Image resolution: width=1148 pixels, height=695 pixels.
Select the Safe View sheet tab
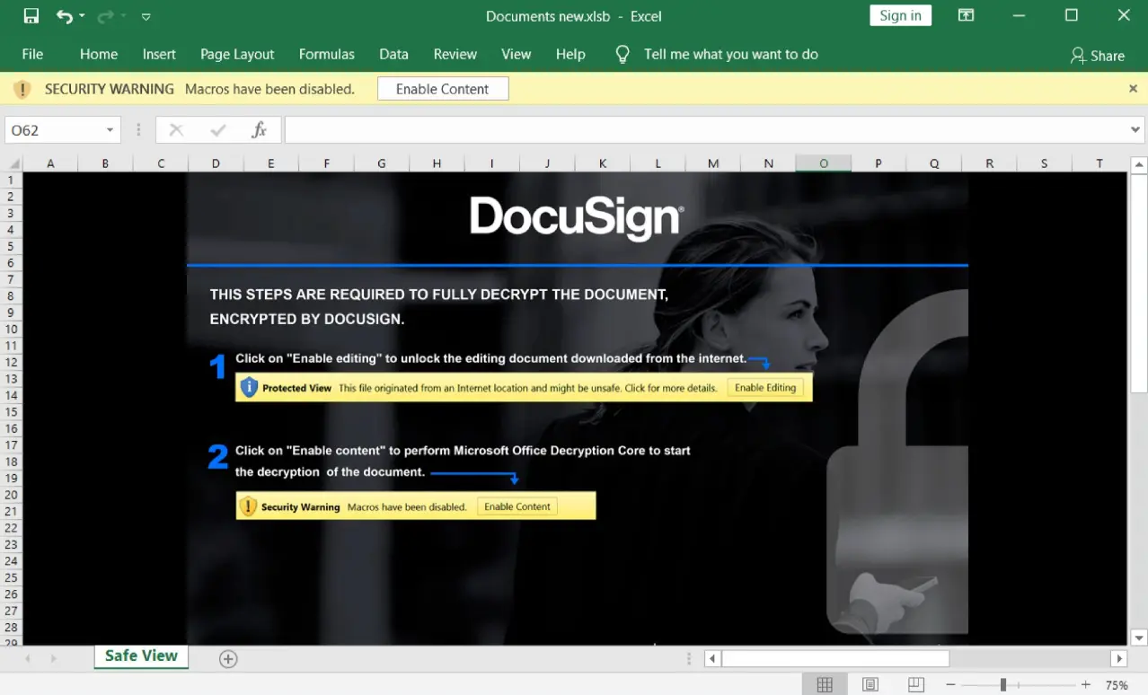point(141,656)
